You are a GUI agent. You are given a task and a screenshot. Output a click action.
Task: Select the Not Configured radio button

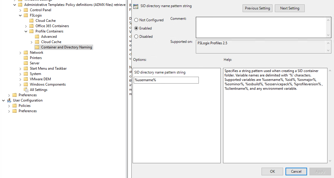(136, 20)
